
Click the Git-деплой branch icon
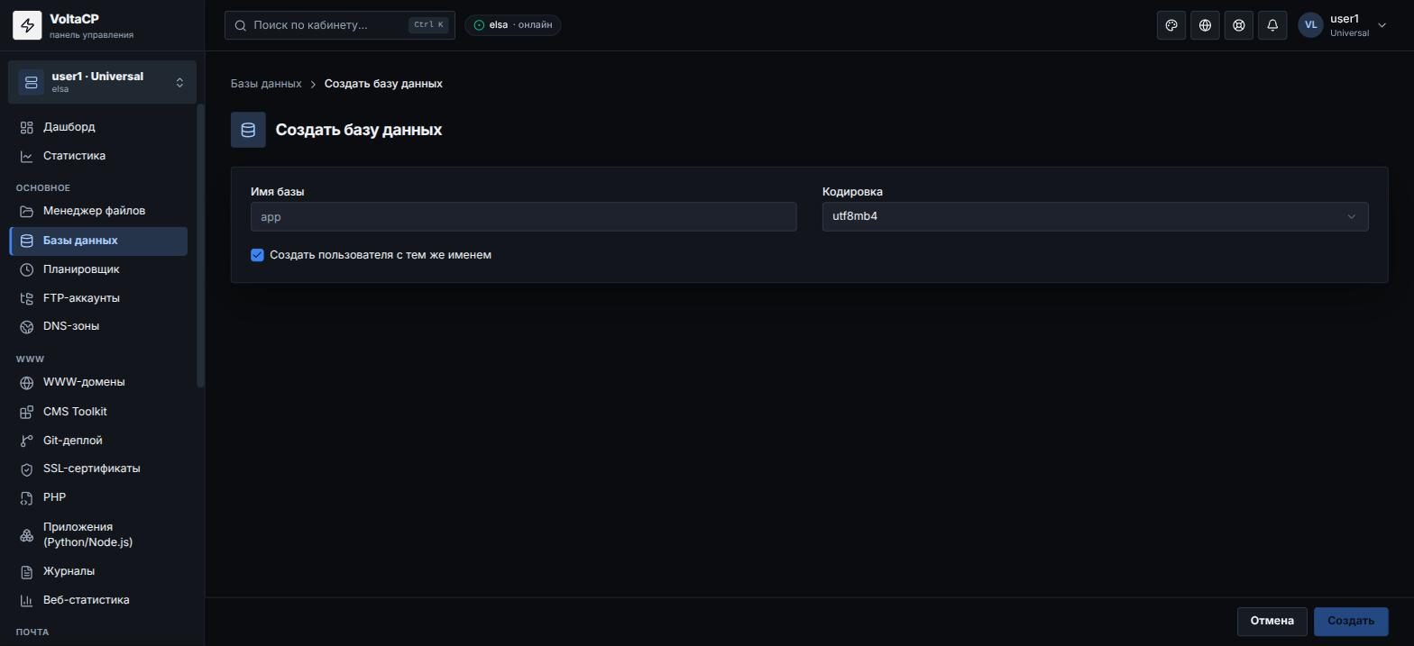27,441
